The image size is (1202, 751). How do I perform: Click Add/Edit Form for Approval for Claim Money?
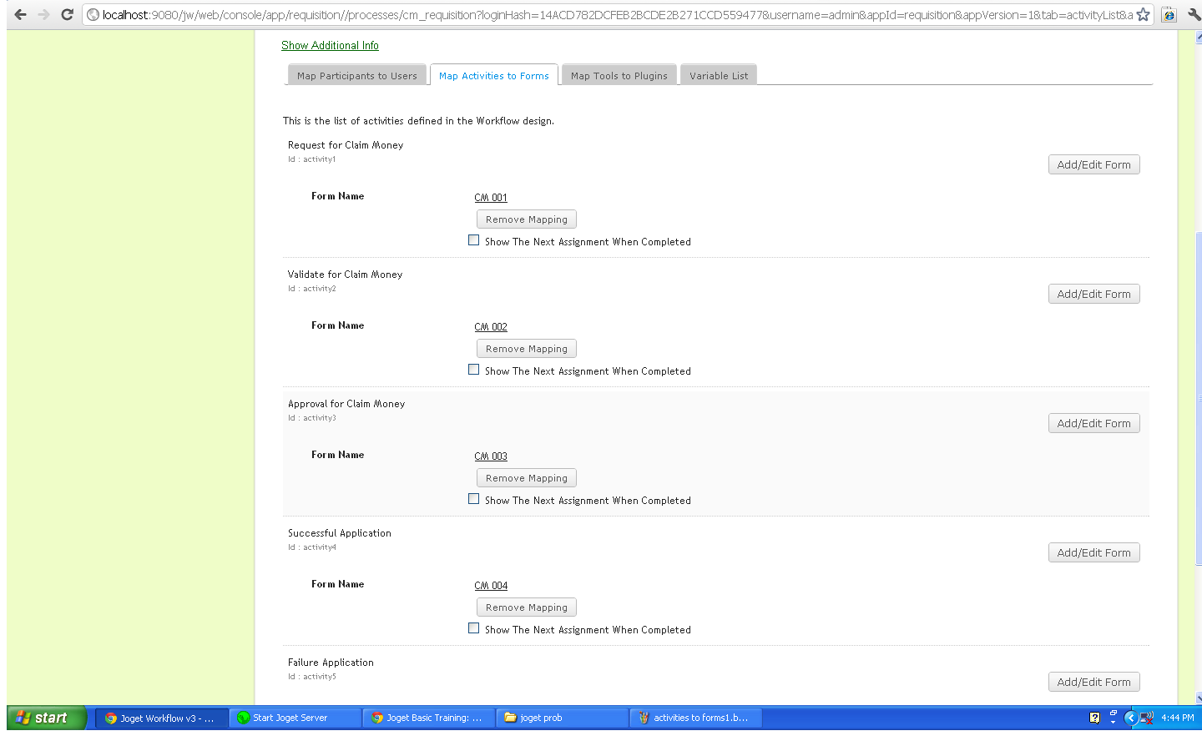pyautogui.click(x=1093, y=423)
